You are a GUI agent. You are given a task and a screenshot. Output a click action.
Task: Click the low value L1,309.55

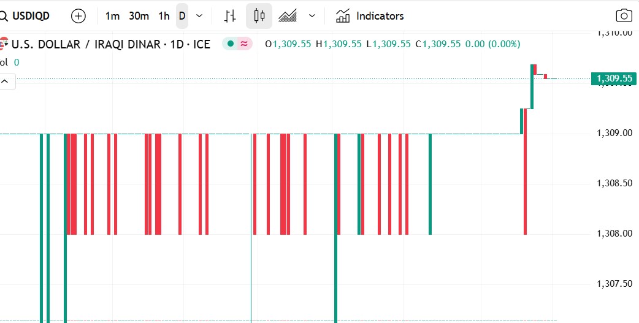point(388,44)
